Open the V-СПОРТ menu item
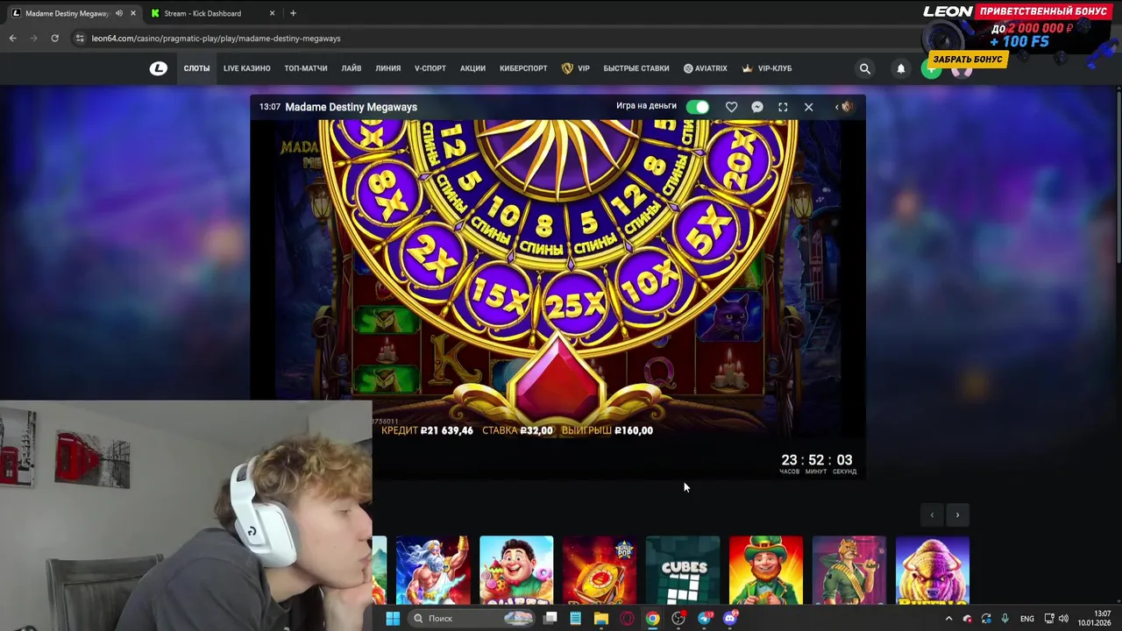 tap(430, 68)
